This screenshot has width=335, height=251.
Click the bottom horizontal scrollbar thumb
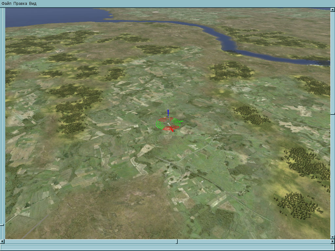pos(177,242)
